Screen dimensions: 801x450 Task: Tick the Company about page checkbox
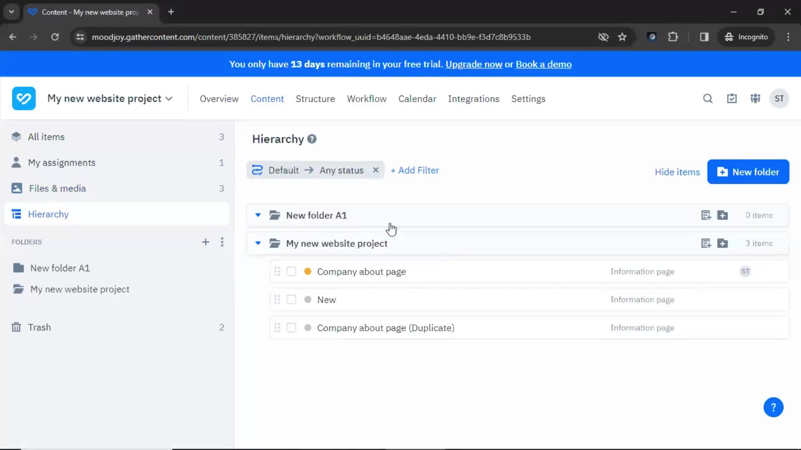[x=291, y=272]
